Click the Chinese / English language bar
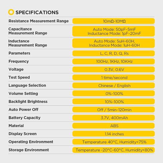 [x=114, y=86]
